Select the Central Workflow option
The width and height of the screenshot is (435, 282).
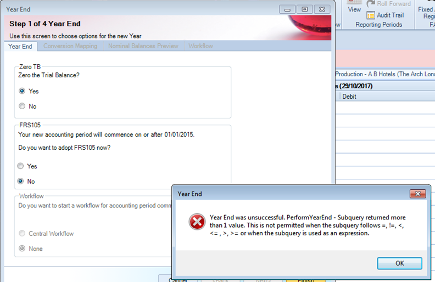pos(22,234)
